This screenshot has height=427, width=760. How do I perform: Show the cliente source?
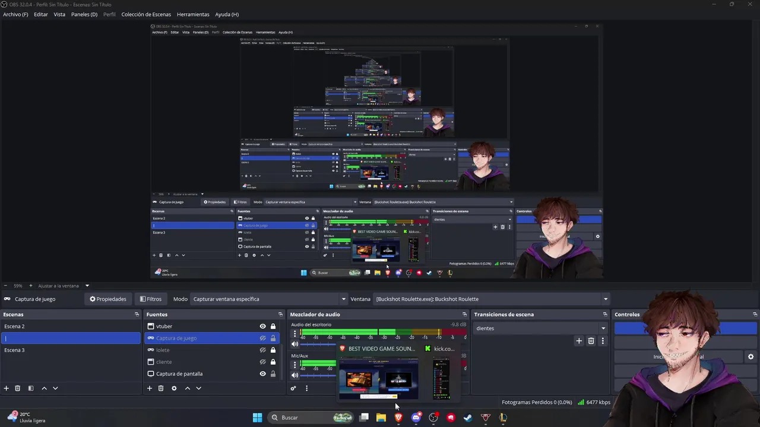coord(262,362)
